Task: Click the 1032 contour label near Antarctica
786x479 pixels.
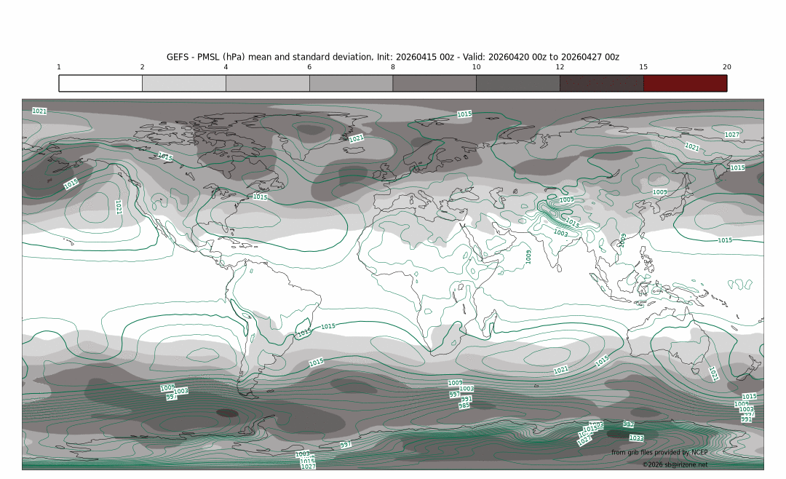Action: [636, 438]
